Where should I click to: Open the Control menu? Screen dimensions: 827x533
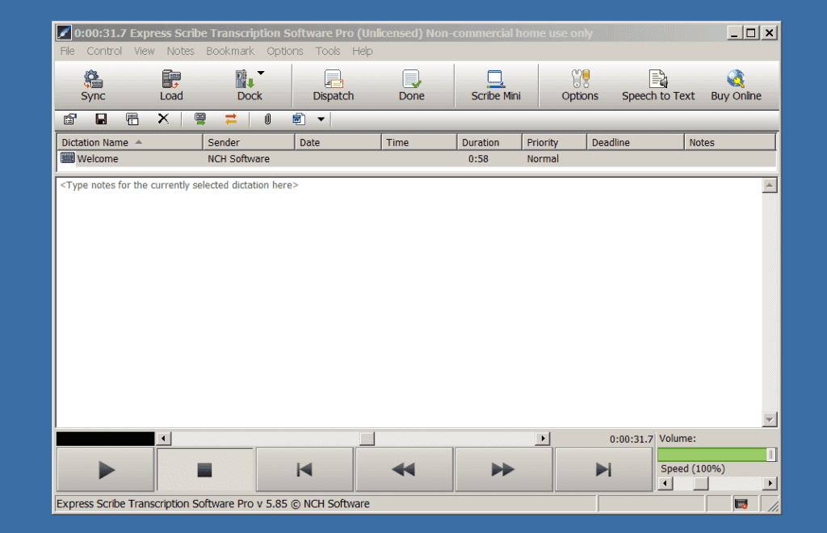point(104,51)
